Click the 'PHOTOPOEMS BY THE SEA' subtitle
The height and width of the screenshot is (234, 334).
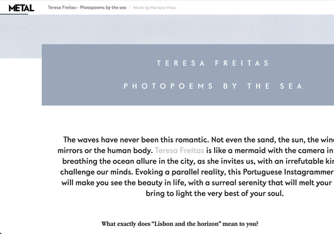(x=213, y=86)
